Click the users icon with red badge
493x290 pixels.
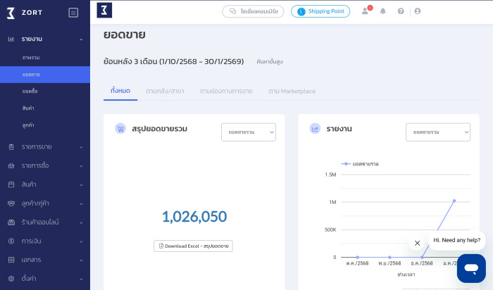tap(366, 11)
